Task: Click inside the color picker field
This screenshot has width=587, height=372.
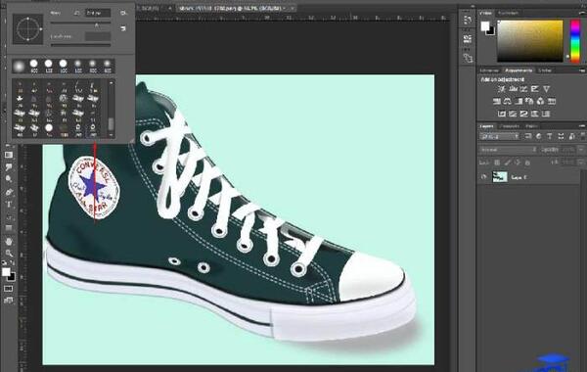Action: [x=529, y=41]
